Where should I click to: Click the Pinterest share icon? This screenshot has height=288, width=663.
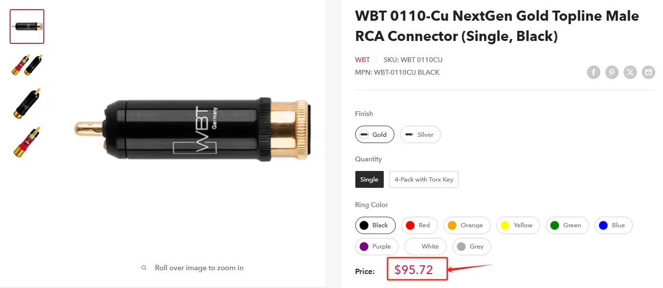point(611,73)
